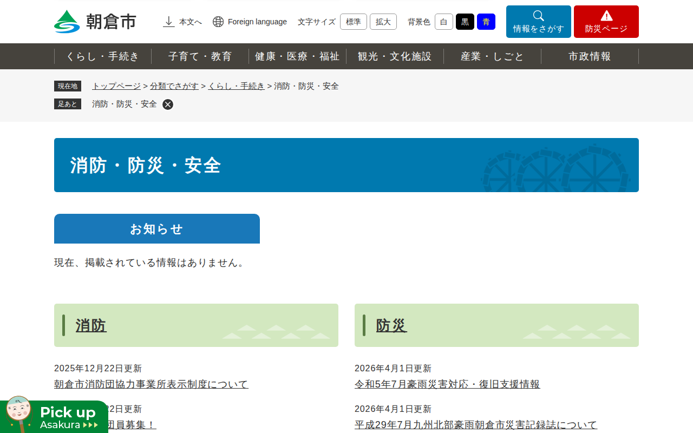
Task: Set text size to 標準
Action: coord(354,22)
